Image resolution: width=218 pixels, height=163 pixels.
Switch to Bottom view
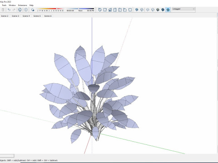[x=130, y=10]
